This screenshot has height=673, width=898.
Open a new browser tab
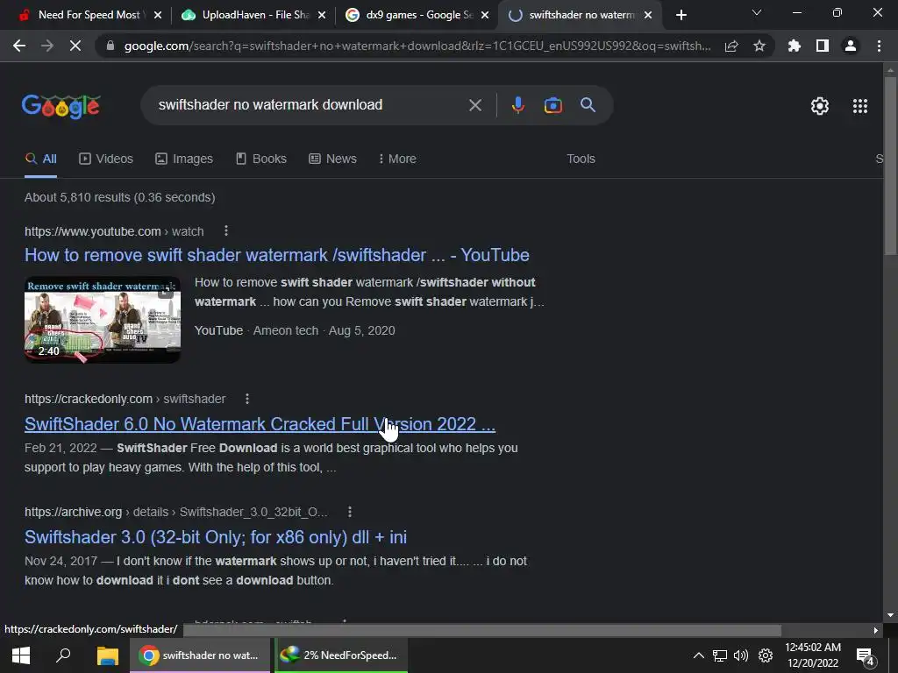pyautogui.click(x=681, y=16)
